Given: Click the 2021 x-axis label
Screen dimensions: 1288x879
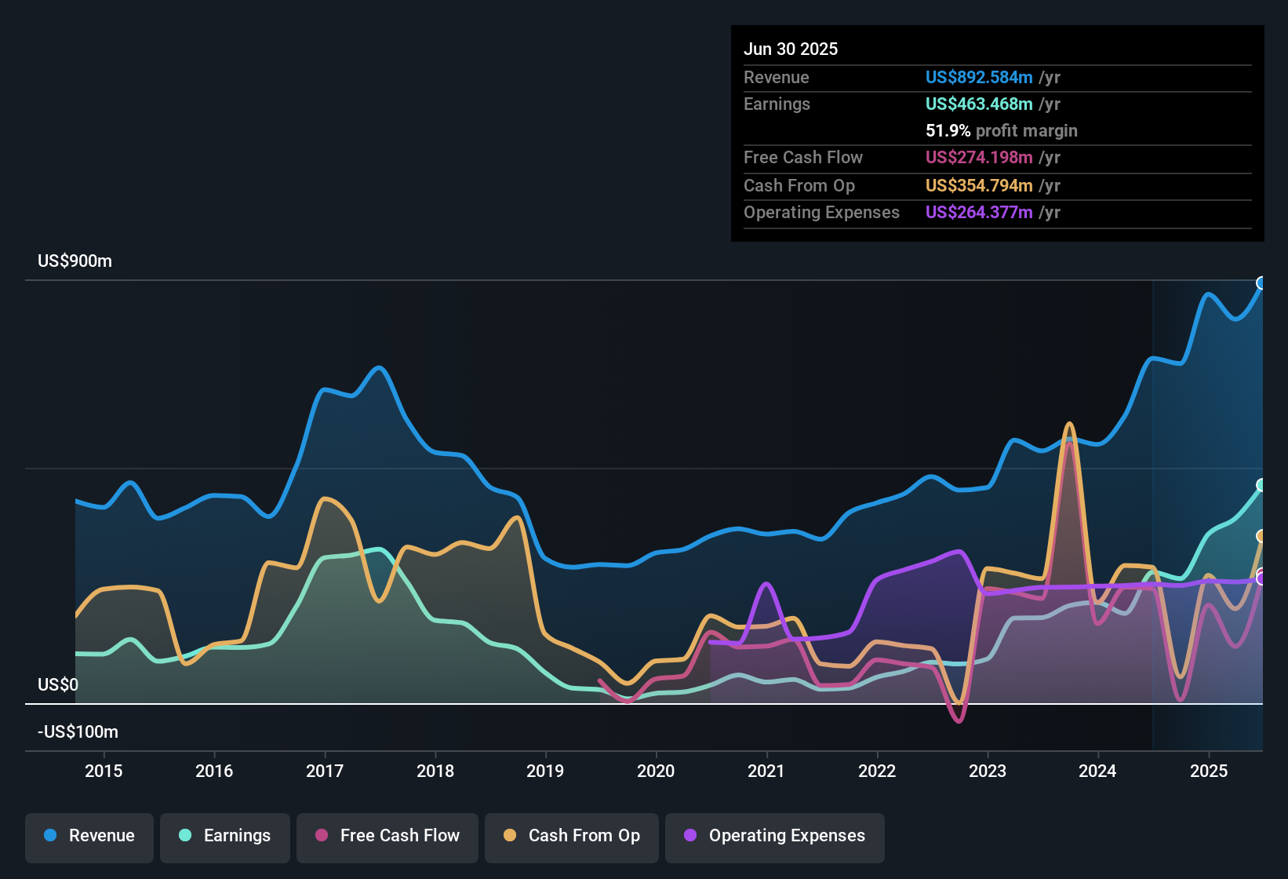Looking at the screenshot, I should coord(766,771).
